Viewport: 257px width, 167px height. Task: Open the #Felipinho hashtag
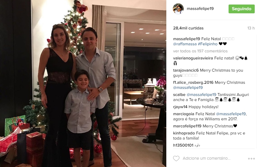coord(208,44)
